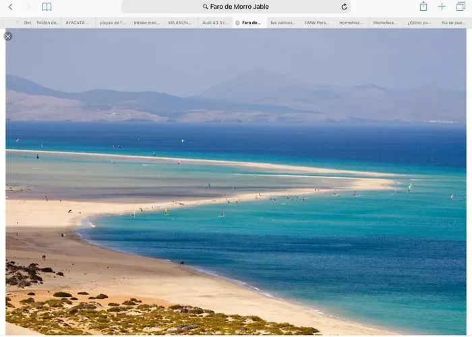Open the share sheet icon
Viewport: 472px width, 337px height.
tap(423, 7)
